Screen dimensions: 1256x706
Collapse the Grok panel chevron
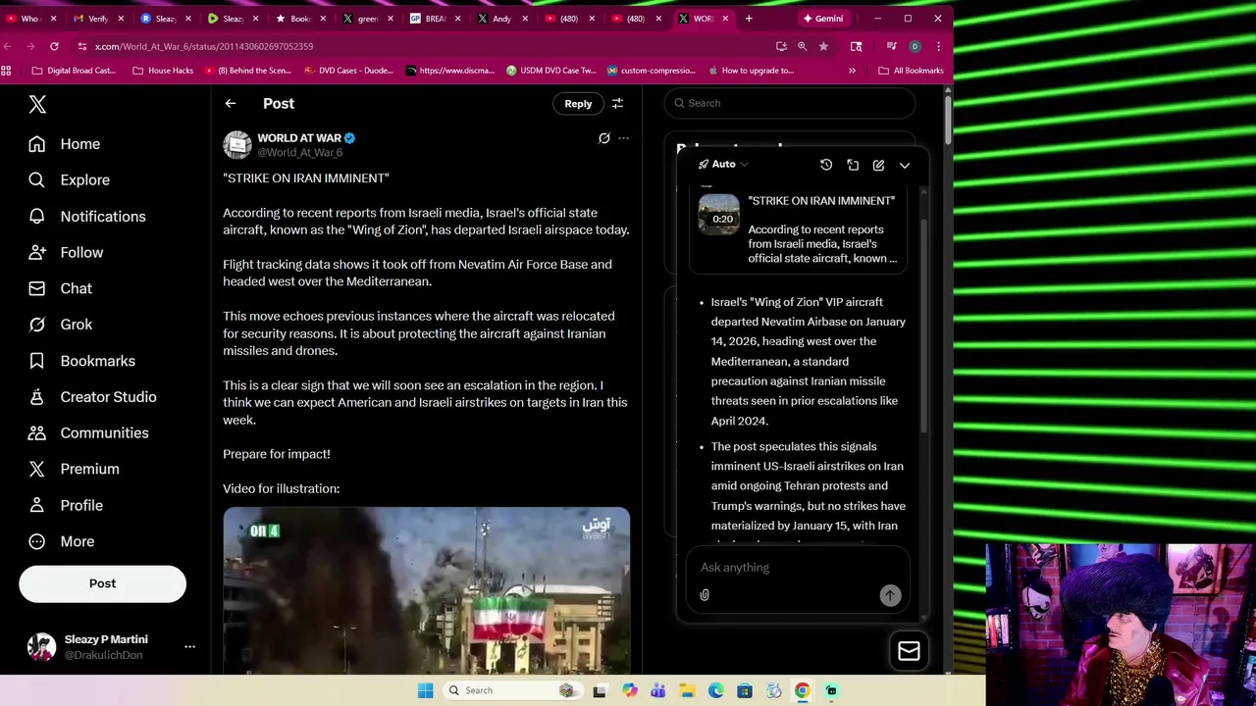click(905, 165)
